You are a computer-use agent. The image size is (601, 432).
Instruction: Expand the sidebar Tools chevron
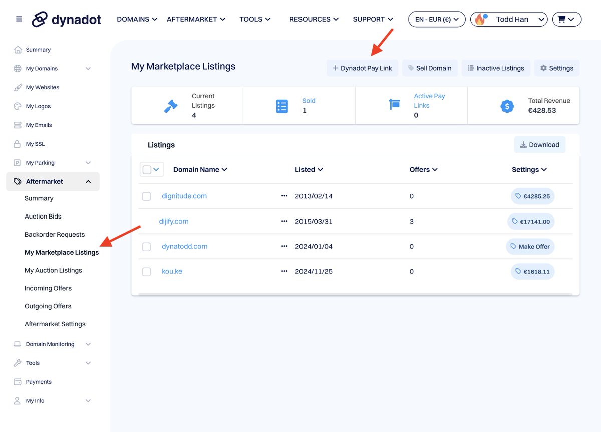(x=88, y=363)
